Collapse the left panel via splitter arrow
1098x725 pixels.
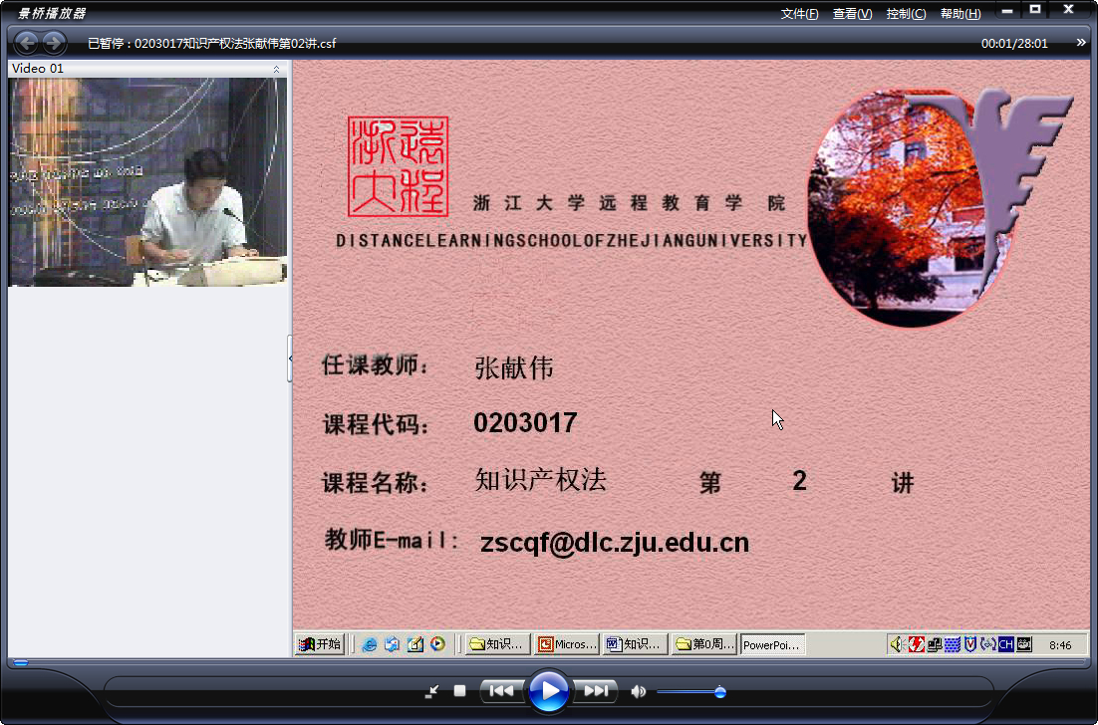(290, 359)
